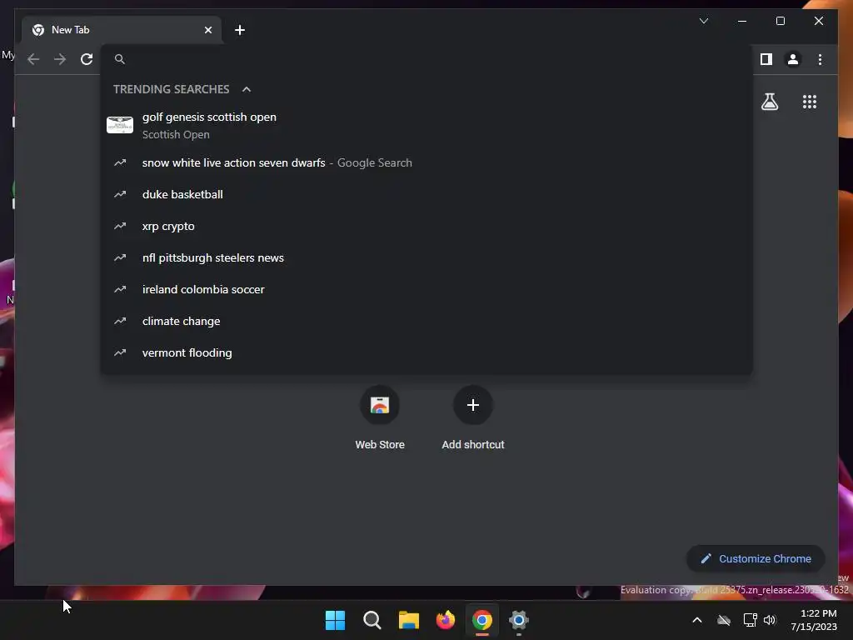Viewport: 853px width, 640px height.
Task: Open Chrome's three-dot menu
Action: pyautogui.click(x=820, y=59)
